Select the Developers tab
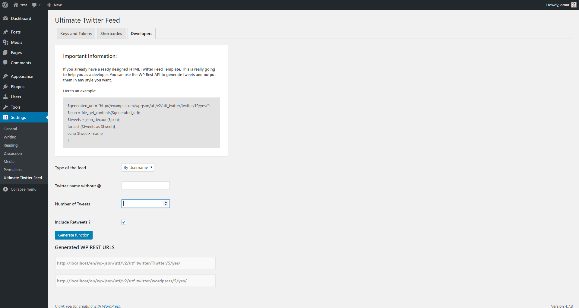The width and height of the screenshot is (579, 308). coord(141,33)
